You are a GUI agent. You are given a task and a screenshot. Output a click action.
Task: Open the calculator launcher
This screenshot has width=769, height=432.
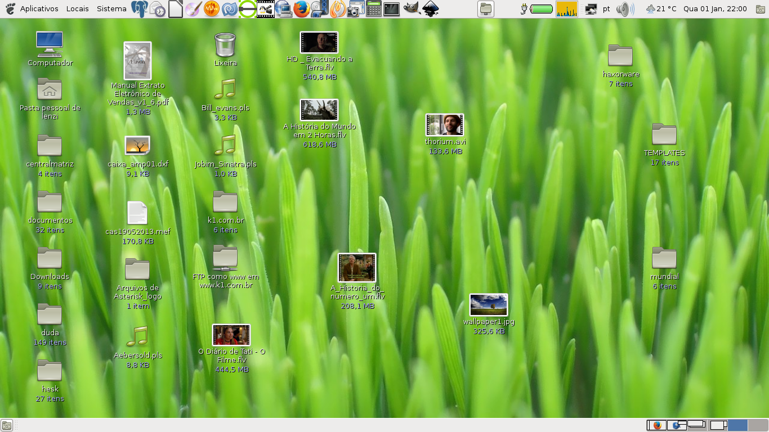pos(373,9)
